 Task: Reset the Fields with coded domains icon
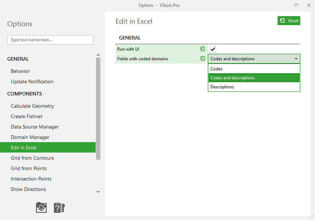pyautogui.click(x=202, y=58)
